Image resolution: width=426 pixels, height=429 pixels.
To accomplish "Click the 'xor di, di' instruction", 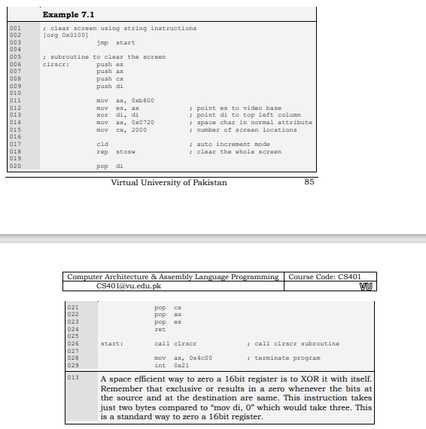I will (117, 115).
